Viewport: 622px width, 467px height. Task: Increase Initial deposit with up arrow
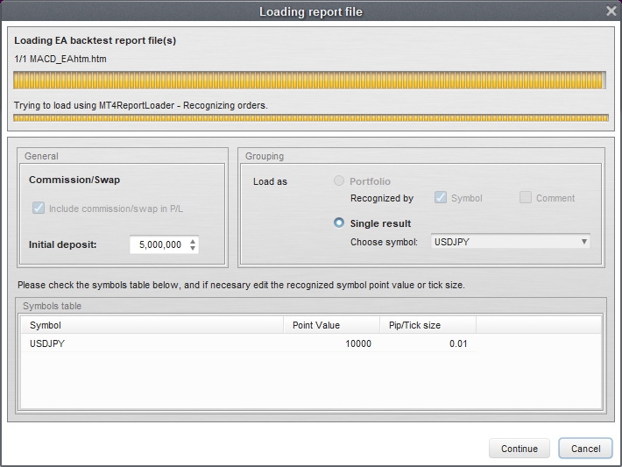[193, 241]
